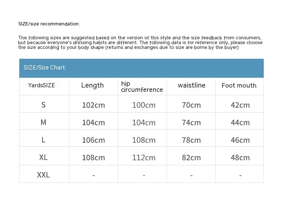Select the "XXL" row label
Screen dimensions: 283x200
(43, 175)
